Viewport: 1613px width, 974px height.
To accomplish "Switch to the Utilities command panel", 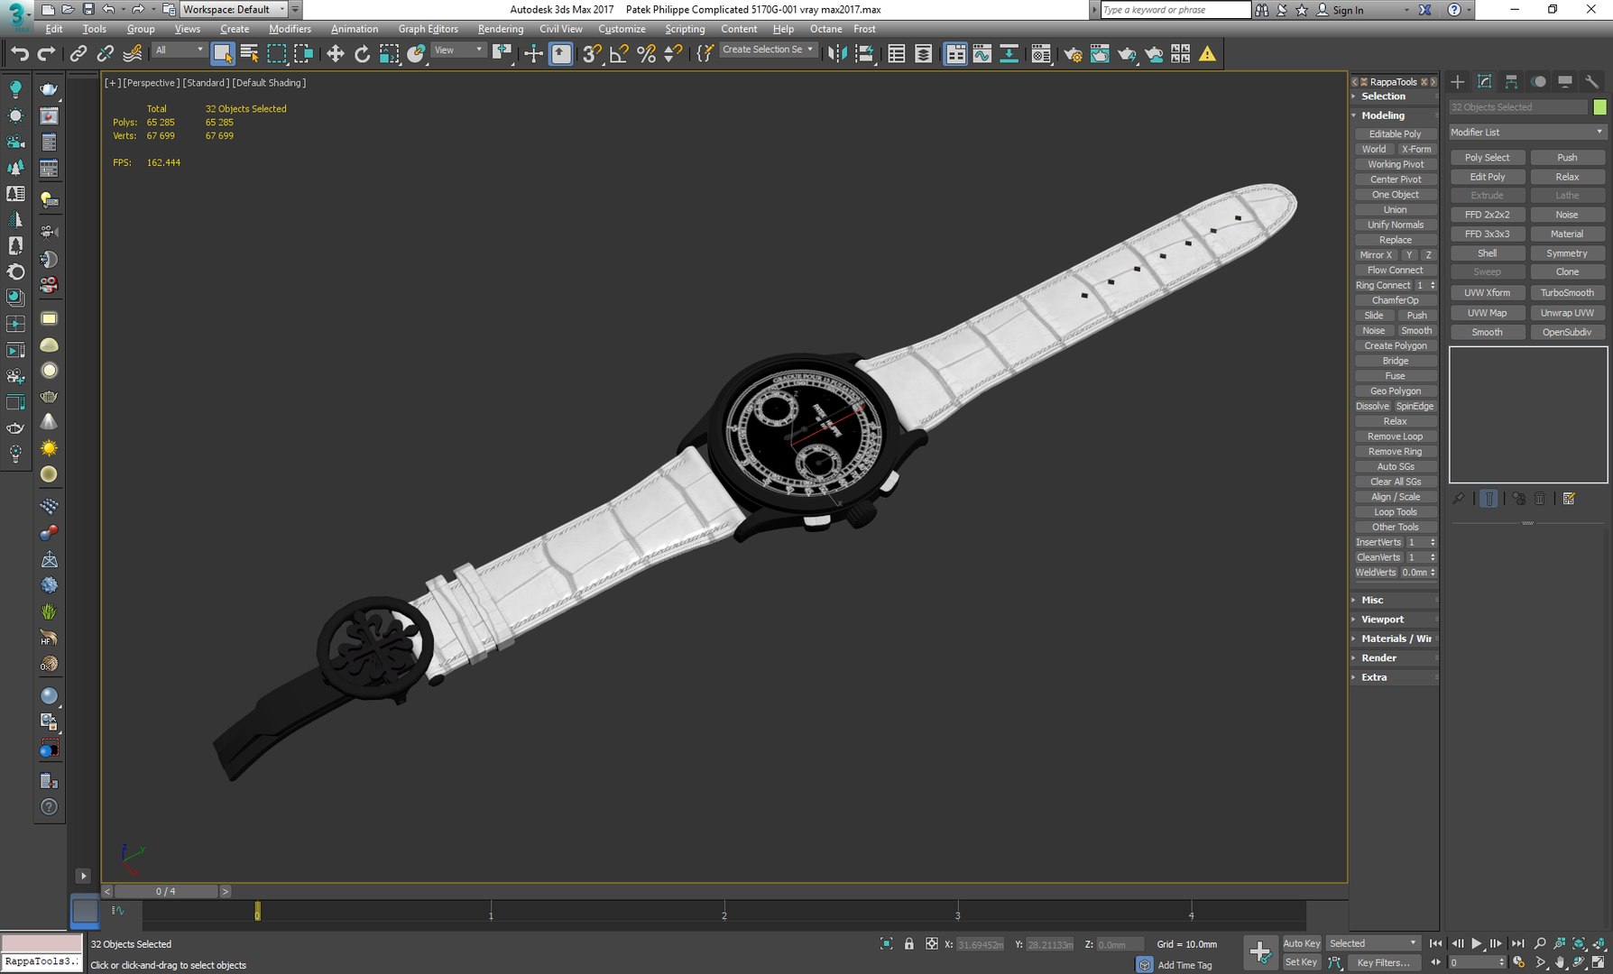I will (x=1592, y=82).
